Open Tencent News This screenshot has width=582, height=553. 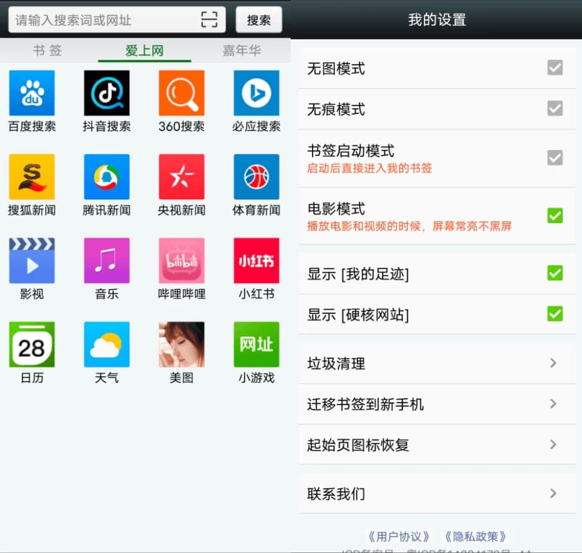[x=106, y=177]
